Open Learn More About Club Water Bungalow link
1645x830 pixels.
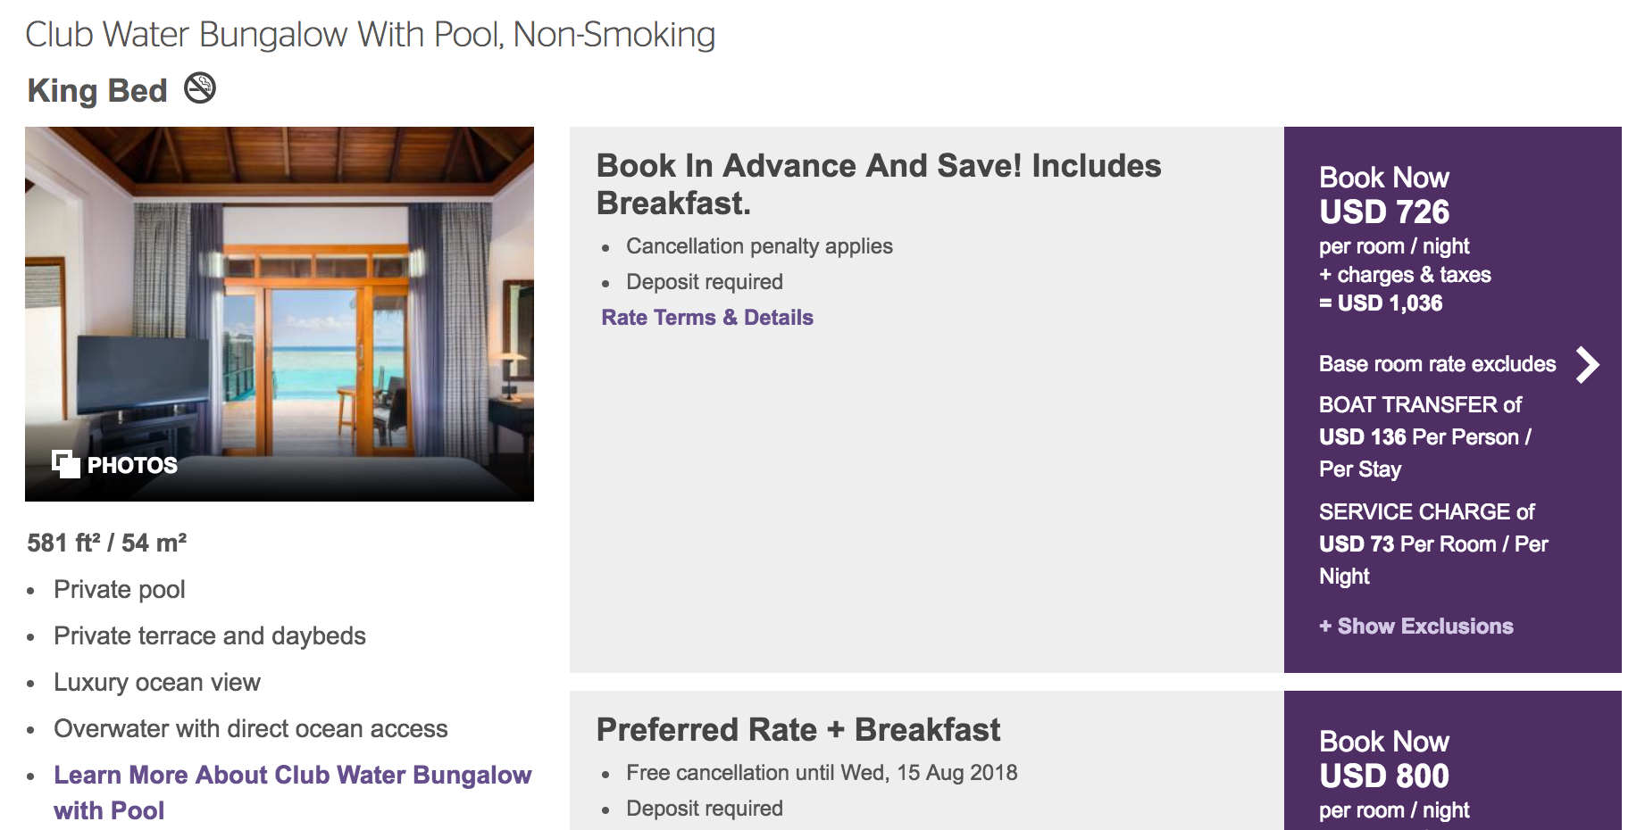(292, 775)
